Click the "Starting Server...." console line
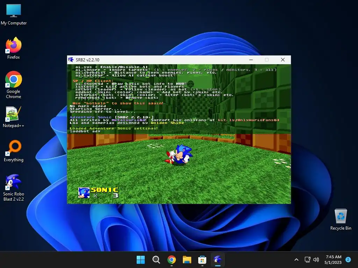This screenshot has height=268, width=358. pos(95,109)
